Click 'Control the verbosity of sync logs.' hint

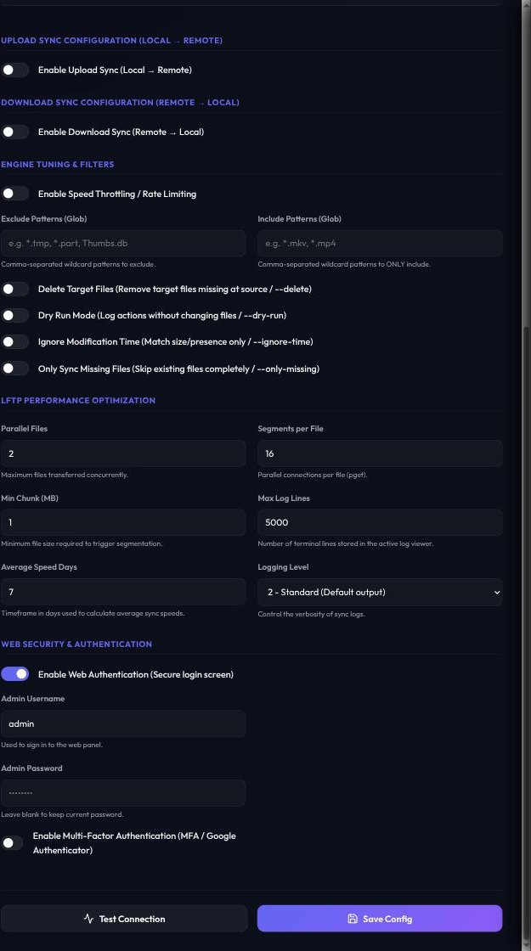pyautogui.click(x=311, y=614)
